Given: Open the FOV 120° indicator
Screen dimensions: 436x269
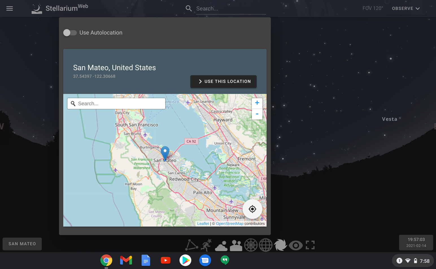Looking at the screenshot, I should [x=373, y=8].
